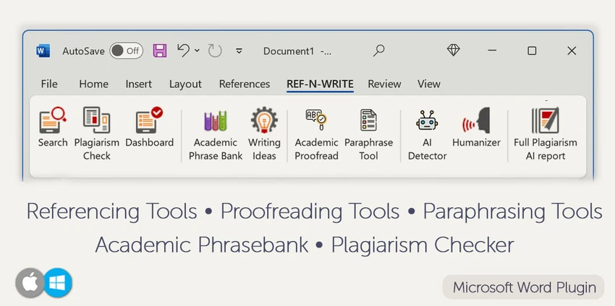Minimize the Word window
The height and width of the screenshot is (306, 615).
492,51
